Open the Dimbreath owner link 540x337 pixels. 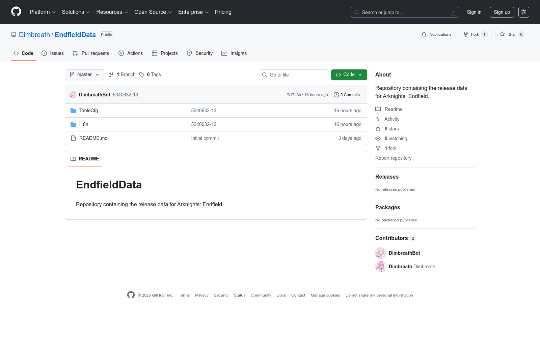tap(34, 35)
